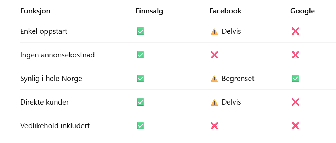Click the Synlig i hele Norge label
Screen dimensions: 336x143
point(51,79)
